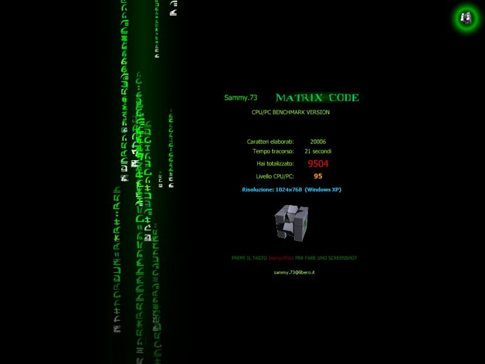Viewport: 485px width, 364px height.
Task: Click the 21 secondi time value
Action: pyautogui.click(x=318, y=151)
